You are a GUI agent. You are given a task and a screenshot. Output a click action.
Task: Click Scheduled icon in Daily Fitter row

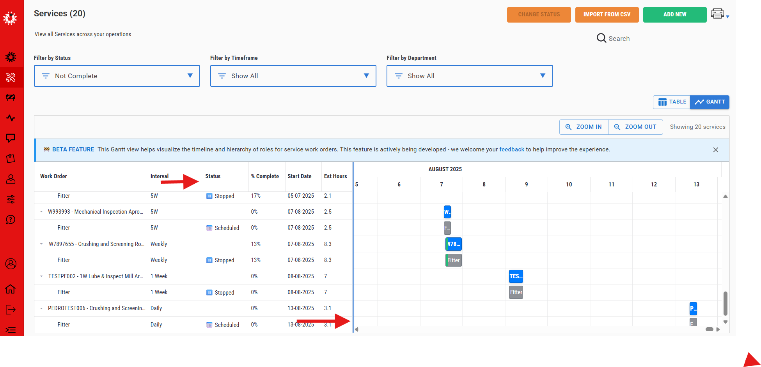point(209,325)
